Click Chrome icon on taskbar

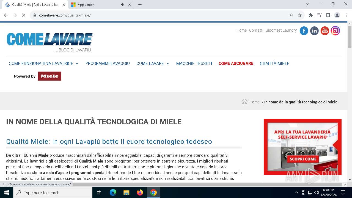tap(153, 193)
